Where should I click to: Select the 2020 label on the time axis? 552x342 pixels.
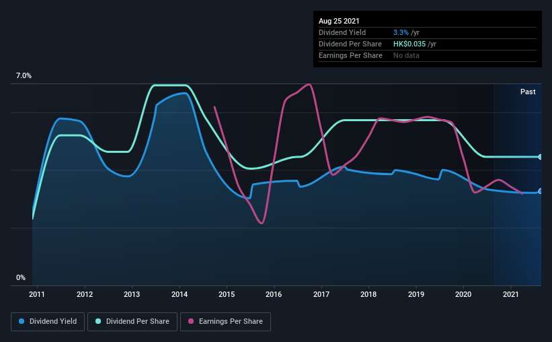coord(463,294)
